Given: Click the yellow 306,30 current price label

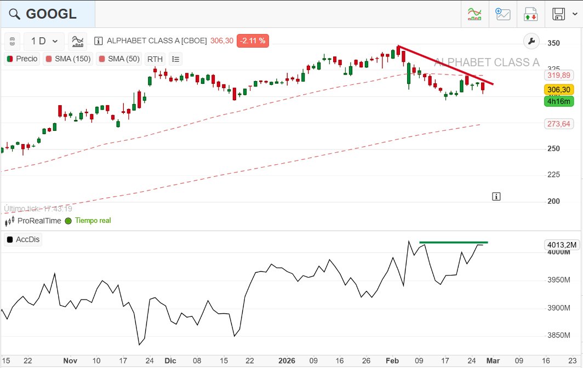Looking at the screenshot, I should click(x=559, y=90).
